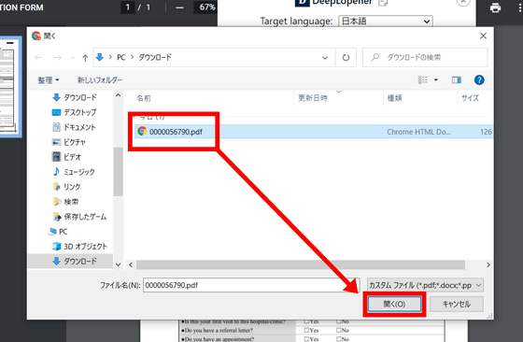Click the blue download arrow address icon
Image resolution: width=523 pixels, height=342 pixels.
[x=99, y=57]
